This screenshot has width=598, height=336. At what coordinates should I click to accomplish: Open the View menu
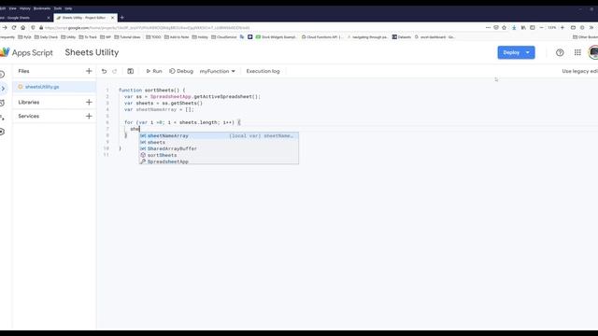pyautogui.click(x=12, y=8)
